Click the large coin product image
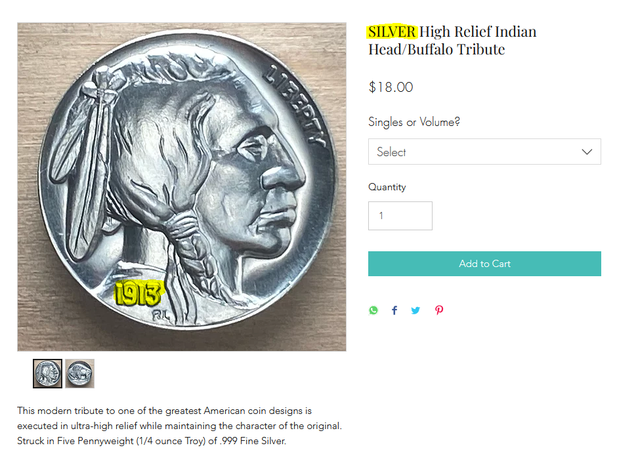 [x=181, y=187]
